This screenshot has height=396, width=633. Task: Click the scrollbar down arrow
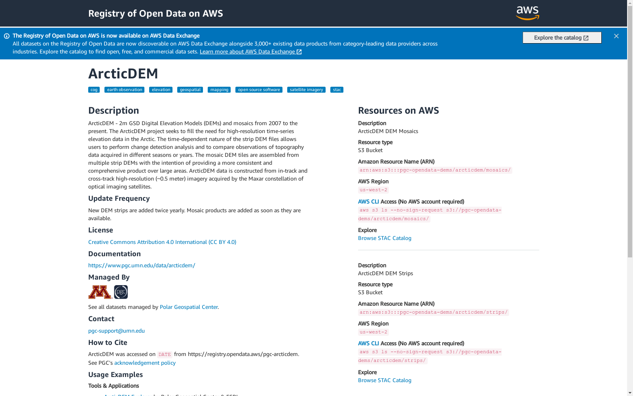point(630,393)
